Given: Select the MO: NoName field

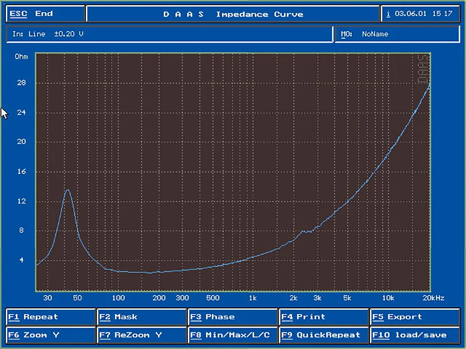Looking at the screenshot, I should pos(398,34).
